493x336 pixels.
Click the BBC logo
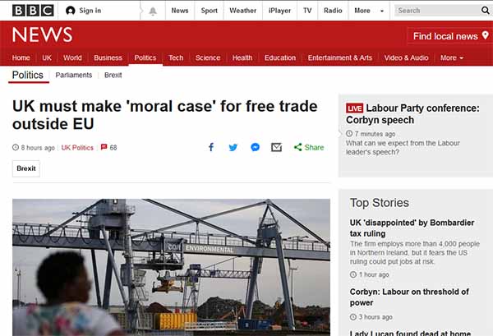click(33, 11)
